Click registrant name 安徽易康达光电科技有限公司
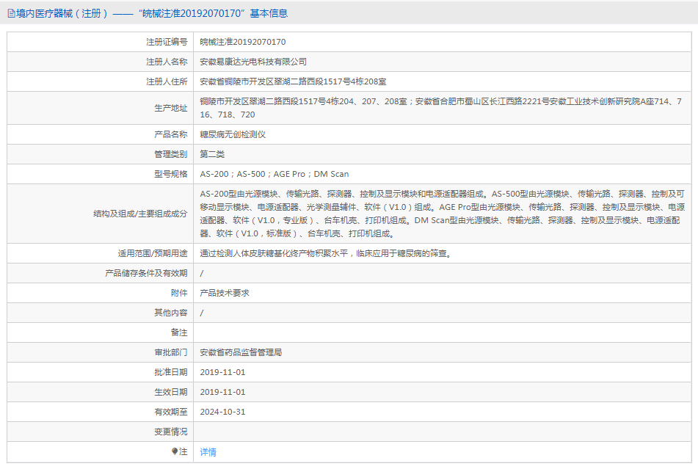 pos(253,62)
